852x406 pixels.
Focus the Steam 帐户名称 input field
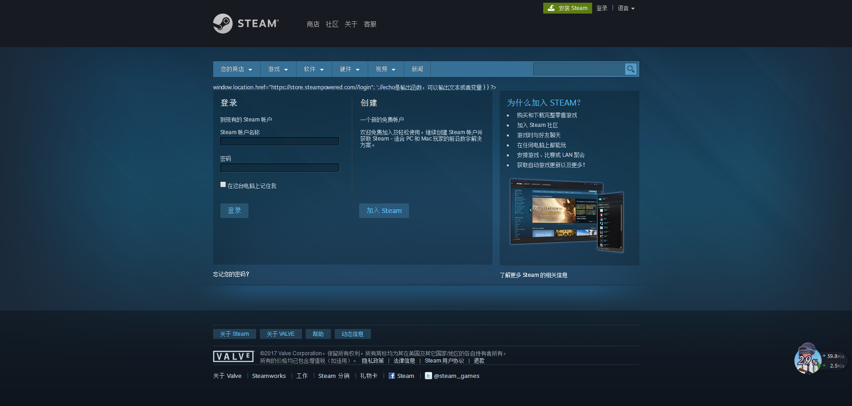(x=280, y=141)
